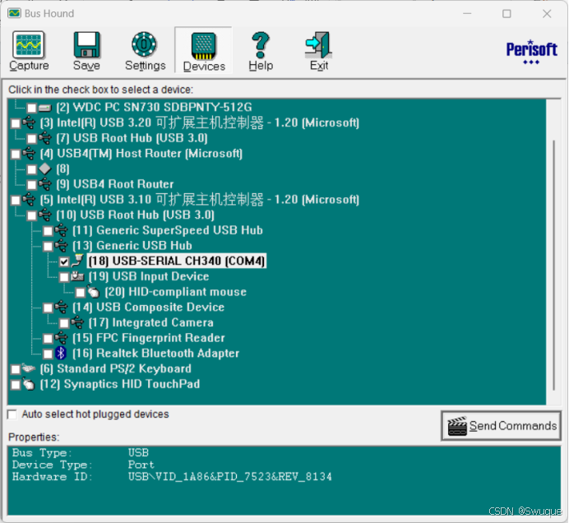This screenshot has height=523, width=569.
Task: Click the Save floppy disk icon
Action: pyautogui.click(x=86, y=44)
